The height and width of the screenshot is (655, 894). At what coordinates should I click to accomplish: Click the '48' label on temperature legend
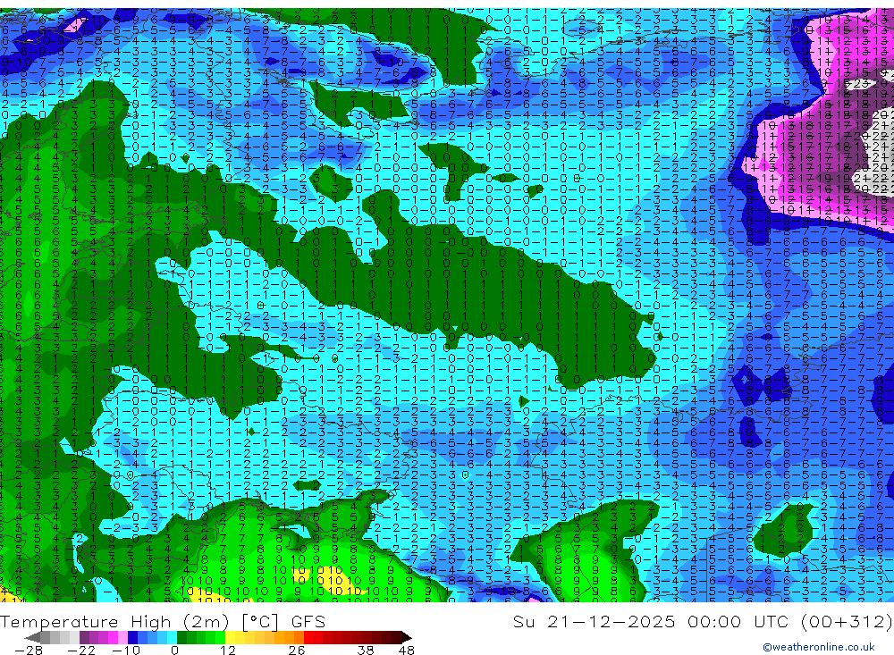[x=406, y=650]
